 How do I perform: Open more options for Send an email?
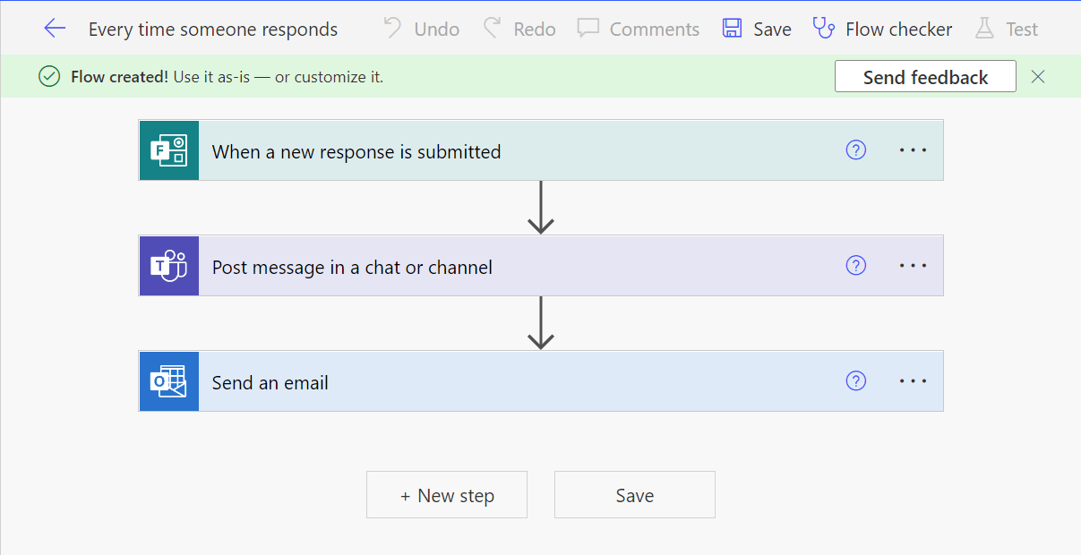tap(913, 381)
